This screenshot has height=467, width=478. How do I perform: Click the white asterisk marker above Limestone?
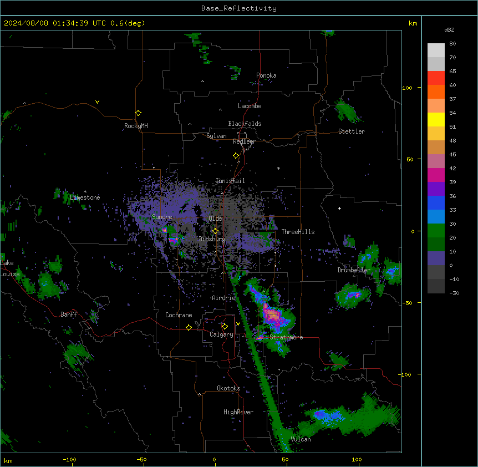85,192
